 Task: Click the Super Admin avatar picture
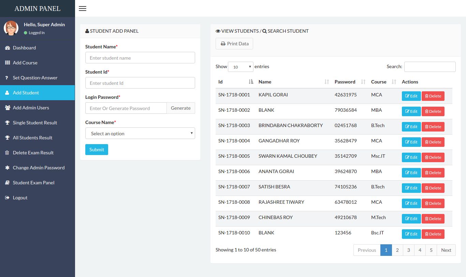coord(11,28)
